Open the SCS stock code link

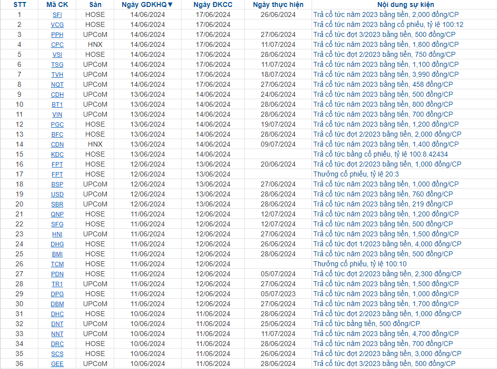(57, 354)
